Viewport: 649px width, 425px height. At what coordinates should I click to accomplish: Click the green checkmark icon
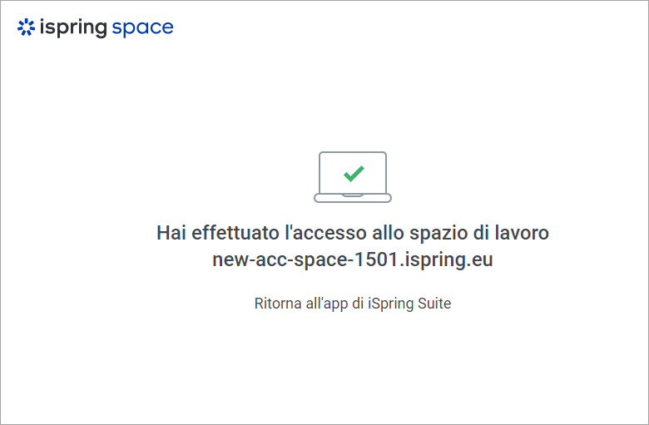click(354, 173)
